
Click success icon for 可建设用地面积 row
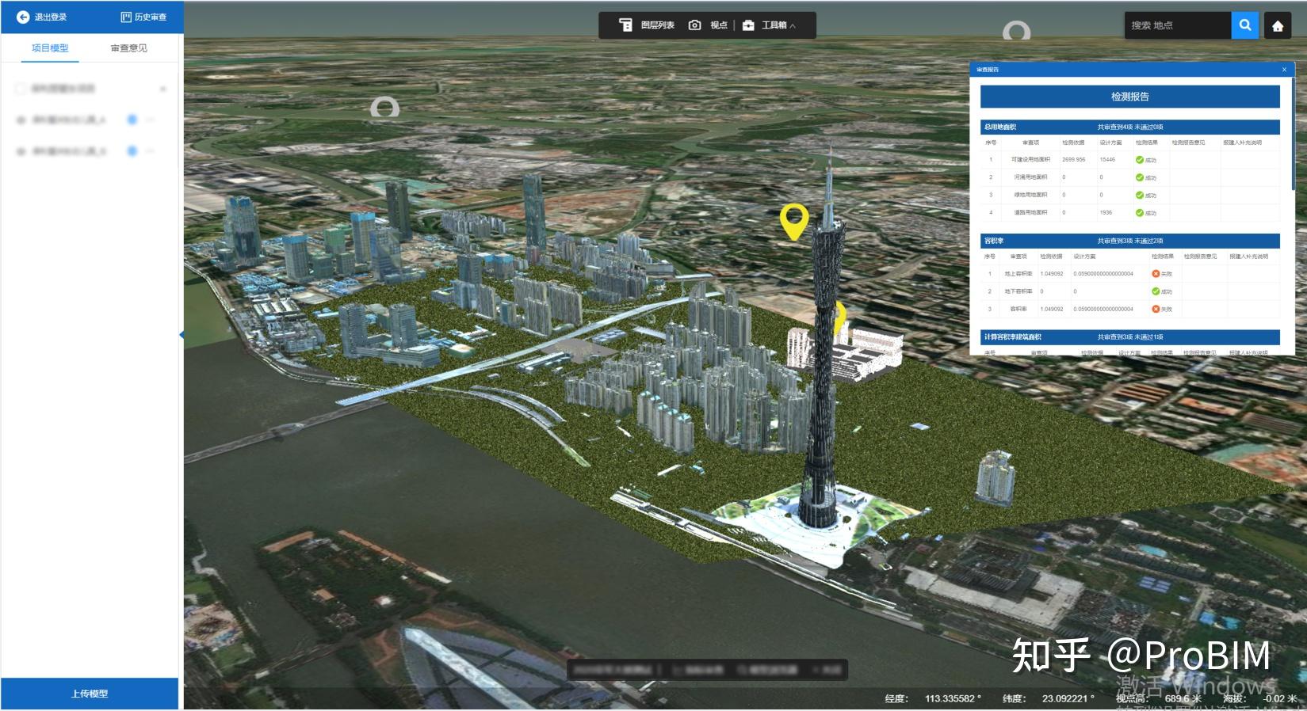pos(1140,160)
